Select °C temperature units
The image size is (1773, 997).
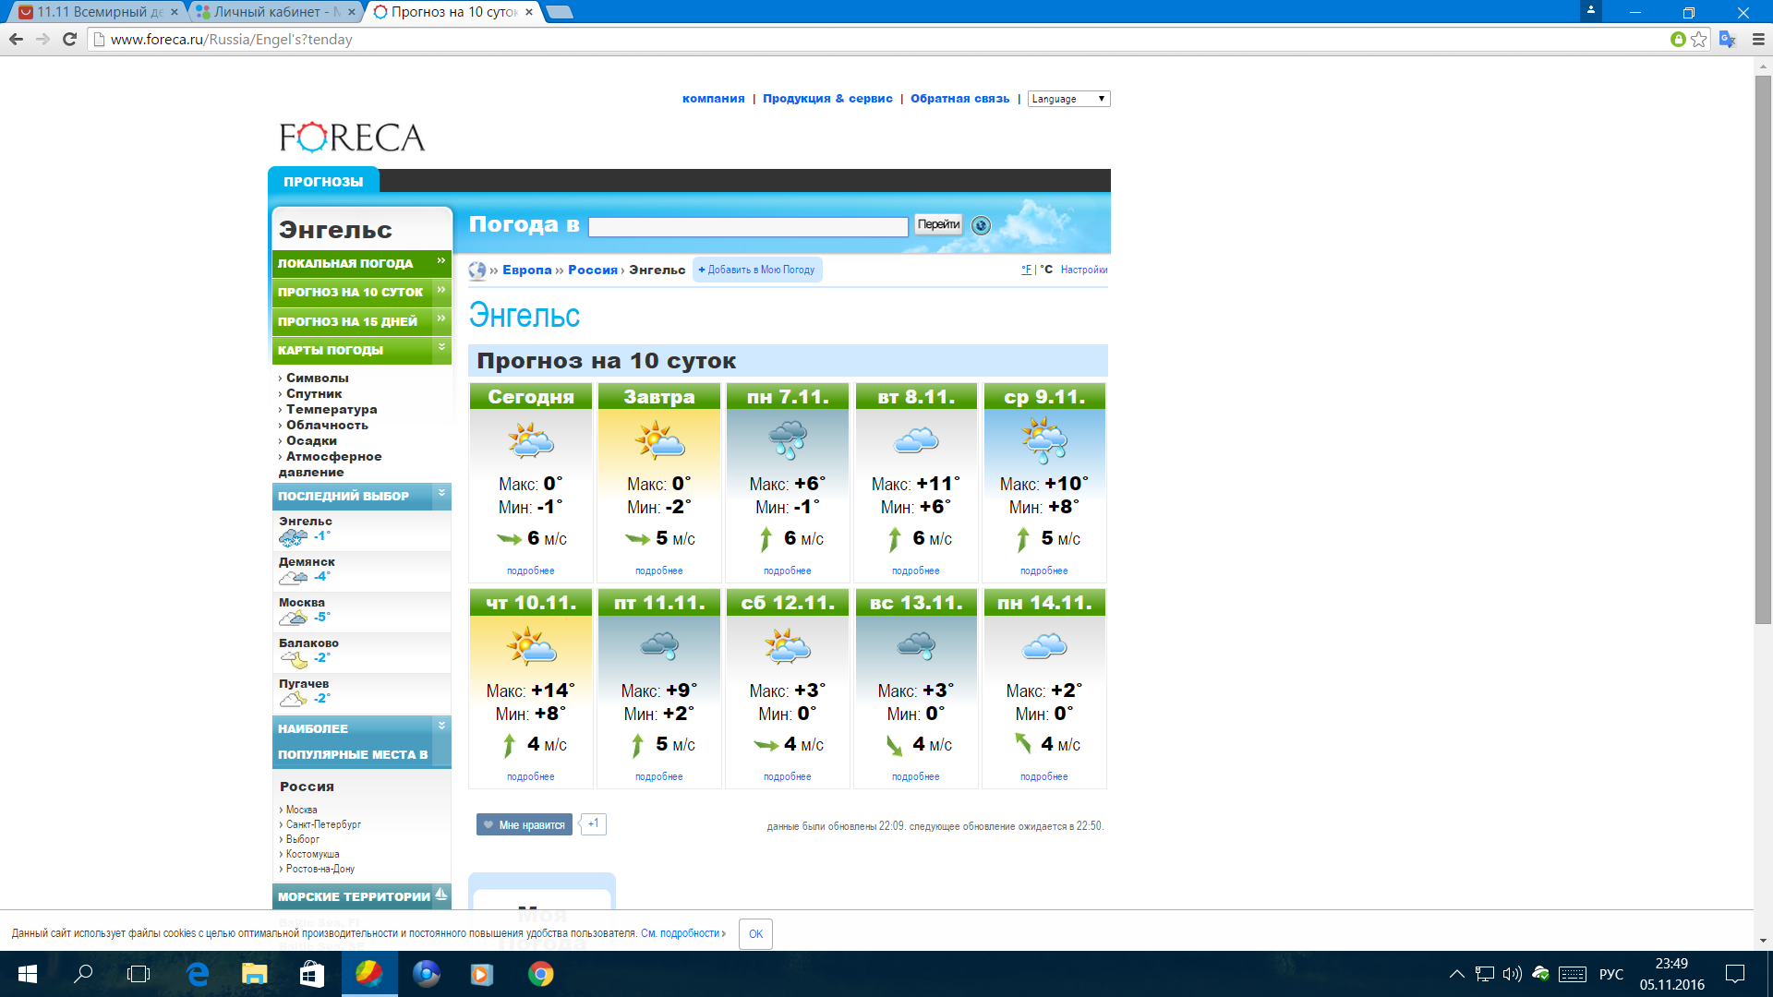coord(1046,270)
